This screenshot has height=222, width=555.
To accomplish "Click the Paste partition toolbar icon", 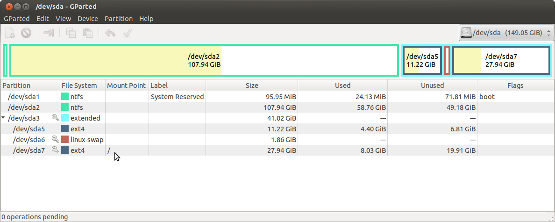I will (x=87, y=33).
